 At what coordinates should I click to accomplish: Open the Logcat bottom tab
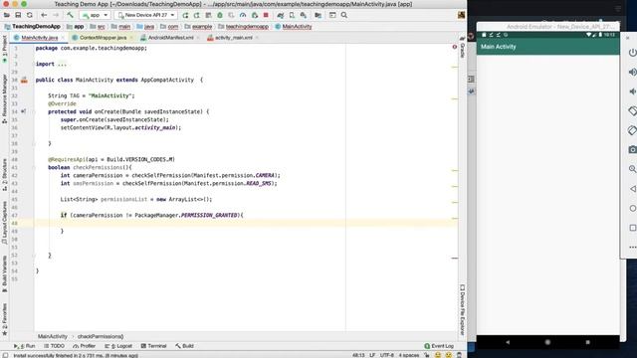pyautogui.click(x=118, y=346)
